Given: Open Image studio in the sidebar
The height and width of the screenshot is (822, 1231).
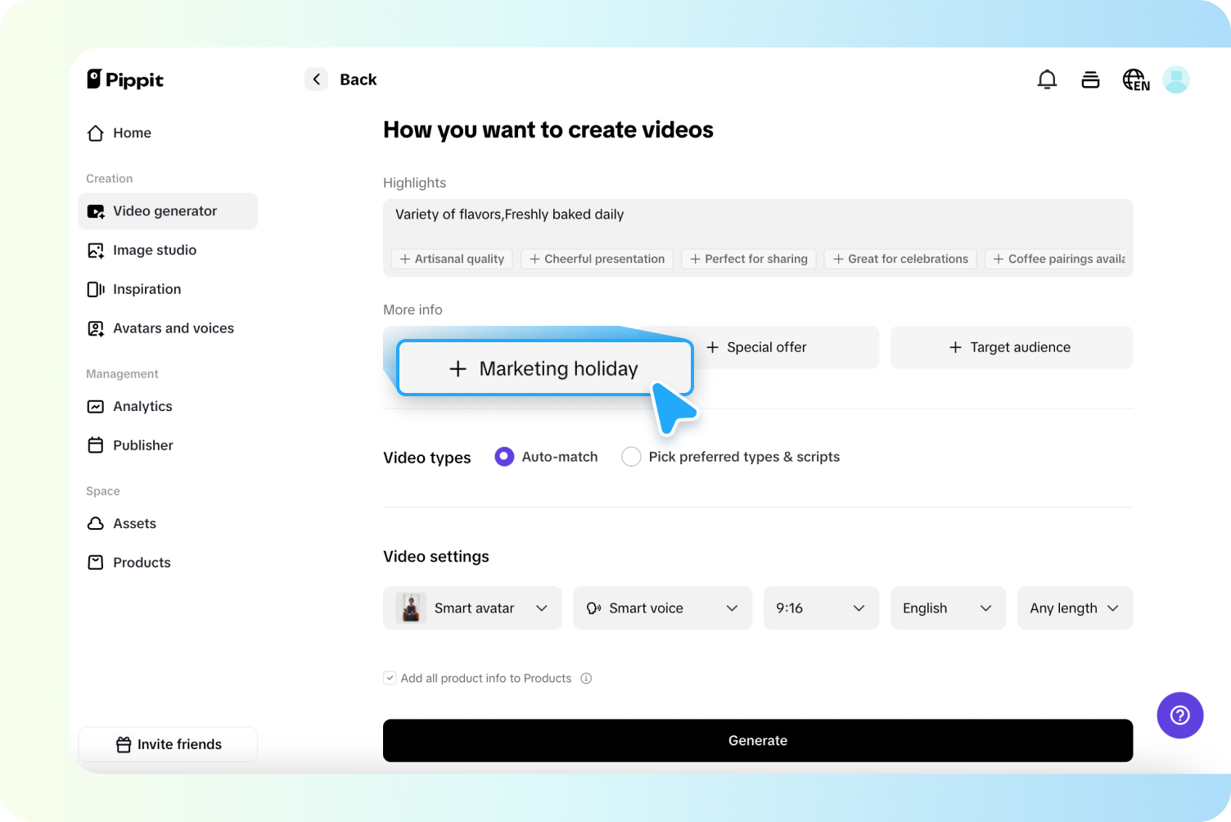Looking at the screenshot, I should [x=155, y=251].
